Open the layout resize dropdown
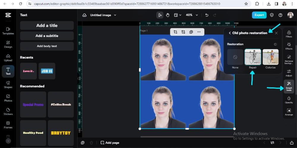The height and width of the screenshot is (148, 297). click(178, 15)
